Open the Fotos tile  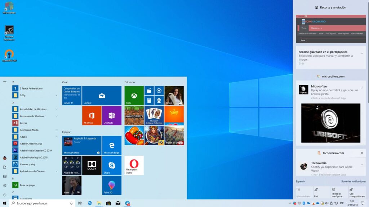(174, 95)
